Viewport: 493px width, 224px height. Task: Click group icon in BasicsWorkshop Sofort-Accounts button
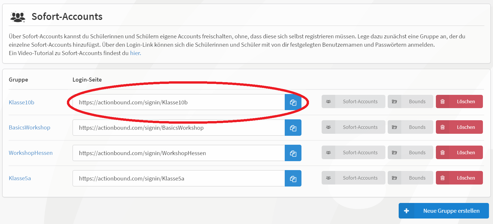[x=328, y=127]
